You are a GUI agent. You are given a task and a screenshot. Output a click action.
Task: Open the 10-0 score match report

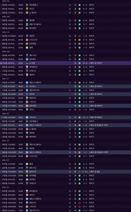click(85, 63)
